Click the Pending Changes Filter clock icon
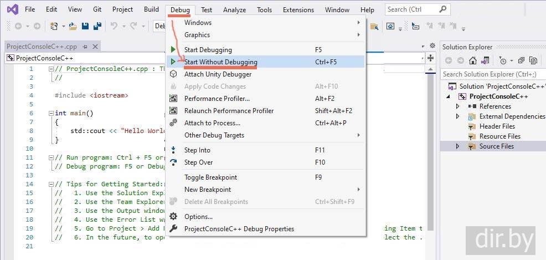Viewport: 546px width, 260px height. click(x=503, y=60)
